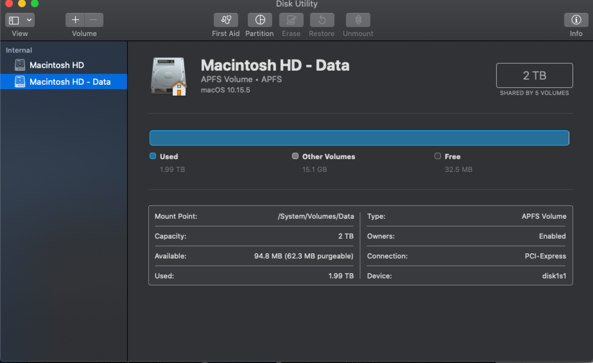The height and width of the screenshot is (363, 593).
Task: Click SHARED BY 5 VOLUMES label
Action: 534,93
